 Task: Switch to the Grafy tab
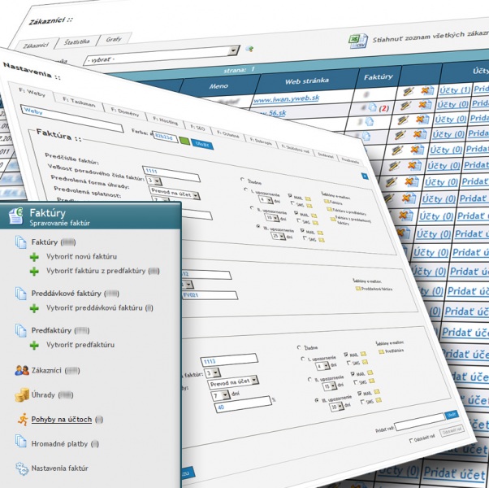pyautogui.click(x=114, y=39)
